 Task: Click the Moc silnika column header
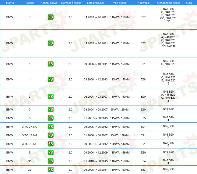click(x=120, y=3)
